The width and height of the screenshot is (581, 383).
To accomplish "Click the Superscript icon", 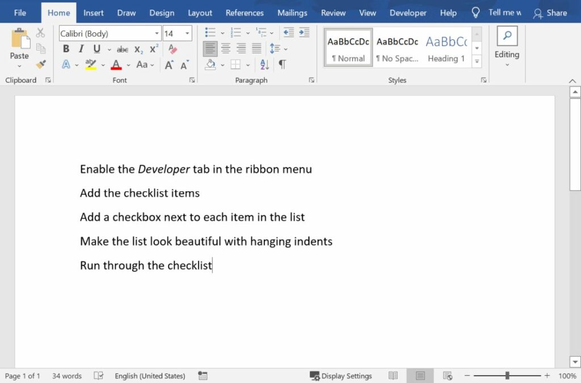I will pyautogui.click(x=153, y=50).
